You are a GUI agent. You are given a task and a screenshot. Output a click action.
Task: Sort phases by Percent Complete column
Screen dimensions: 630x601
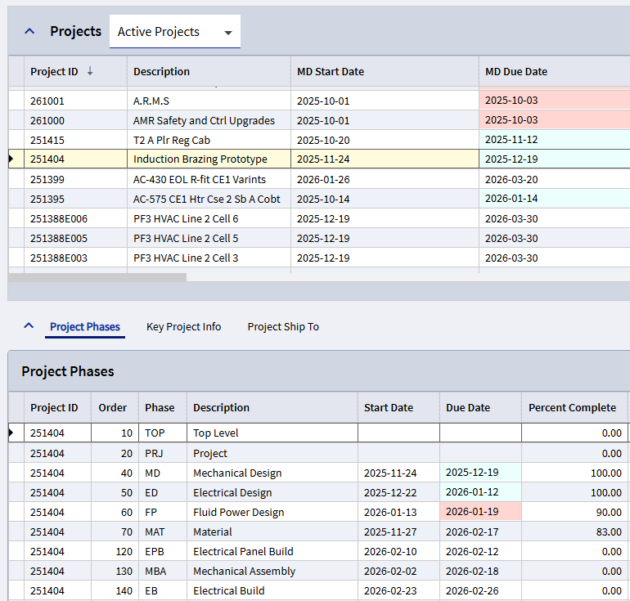(x=572, y=407)
